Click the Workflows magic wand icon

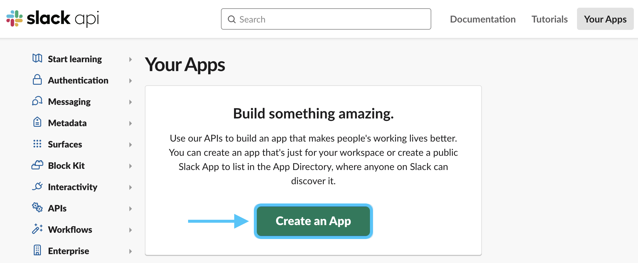pos(37,229)
